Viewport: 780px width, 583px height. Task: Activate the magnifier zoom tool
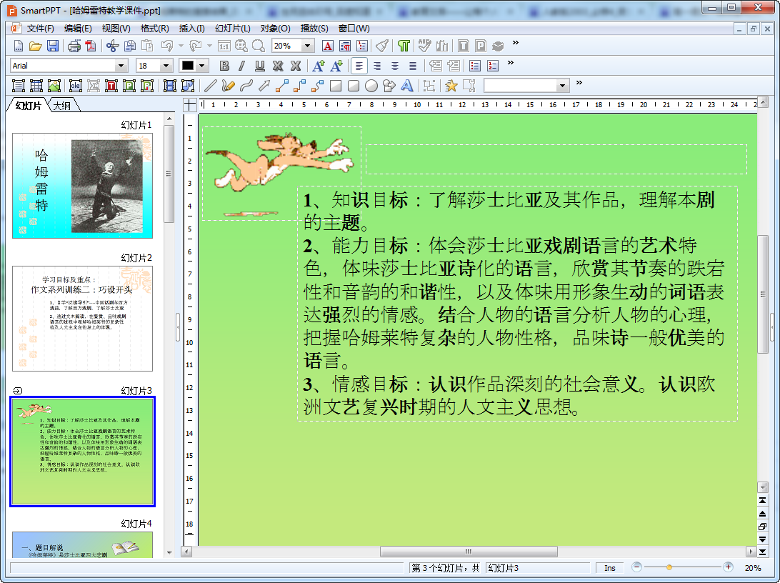(x=259, y=46)
